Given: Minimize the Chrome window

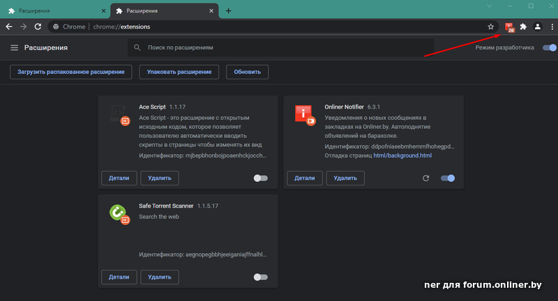Looking at the screenshot, I should (x=510, y=6).
